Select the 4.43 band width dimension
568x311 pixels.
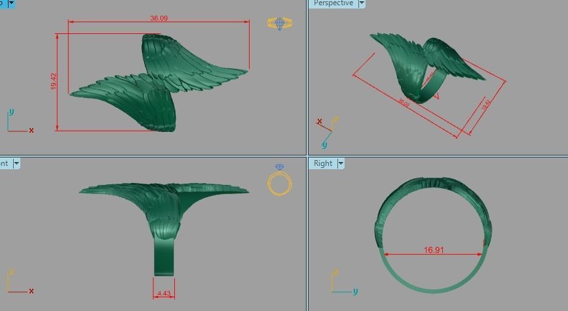click(164, 293)
